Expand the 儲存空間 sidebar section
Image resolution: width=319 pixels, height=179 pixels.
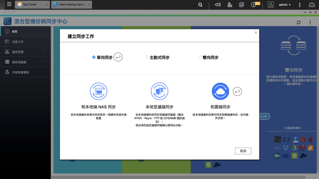(x=25, y=52)
